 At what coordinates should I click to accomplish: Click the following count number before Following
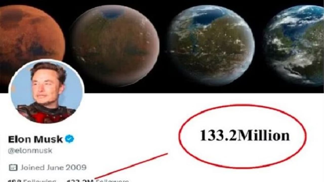[15, 180]
